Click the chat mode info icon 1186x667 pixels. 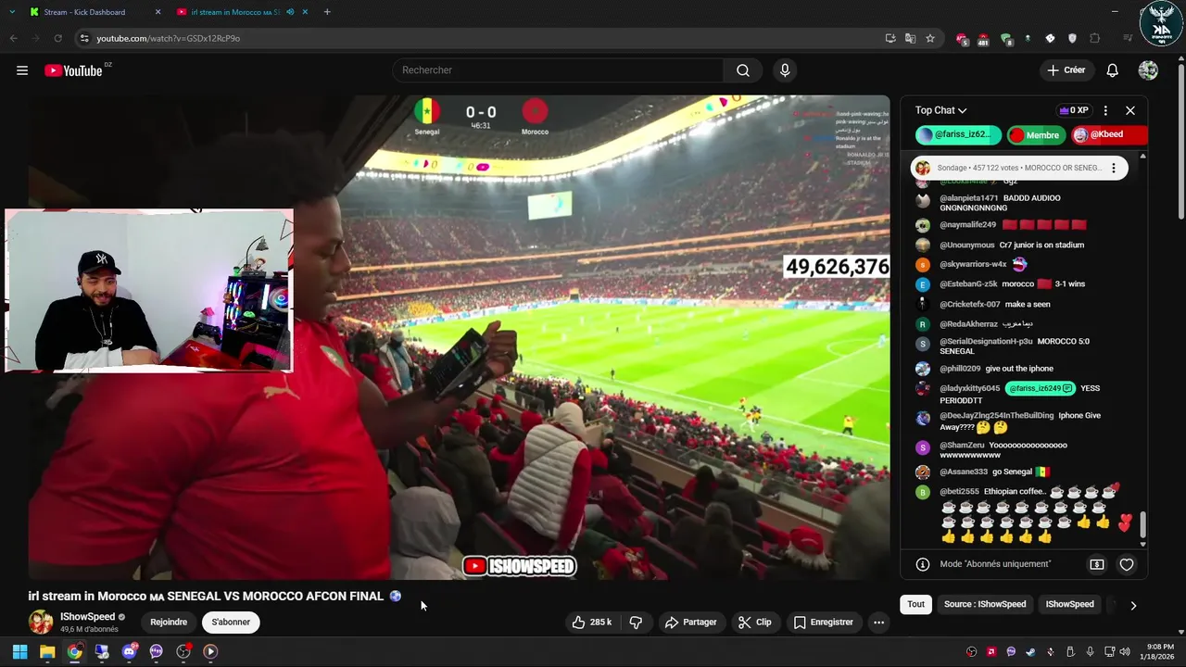click(x=923, y=564)
